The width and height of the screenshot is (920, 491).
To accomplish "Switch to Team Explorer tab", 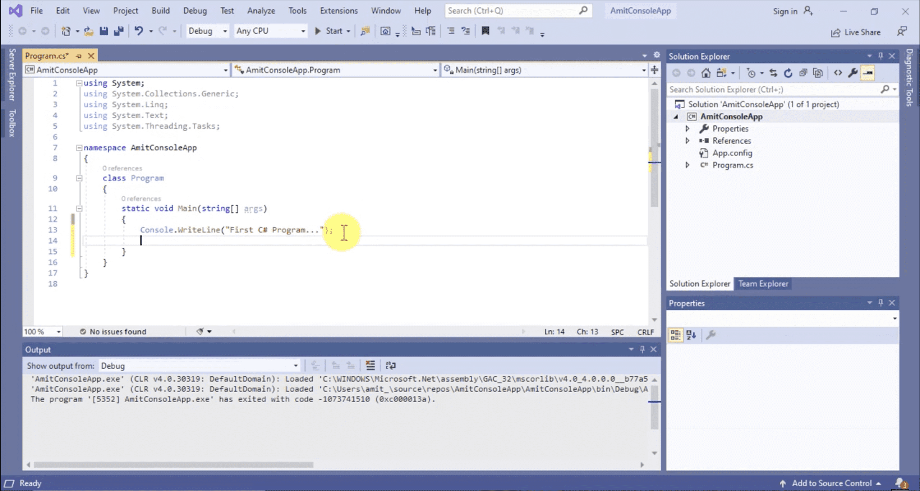I will (763, 284).
